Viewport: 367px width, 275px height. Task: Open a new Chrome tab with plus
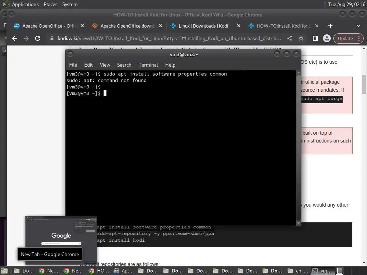click(x=330, y=26)
